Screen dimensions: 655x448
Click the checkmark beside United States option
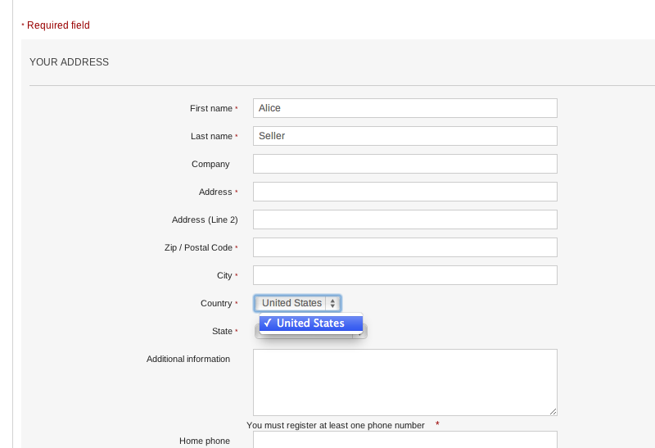268,324
